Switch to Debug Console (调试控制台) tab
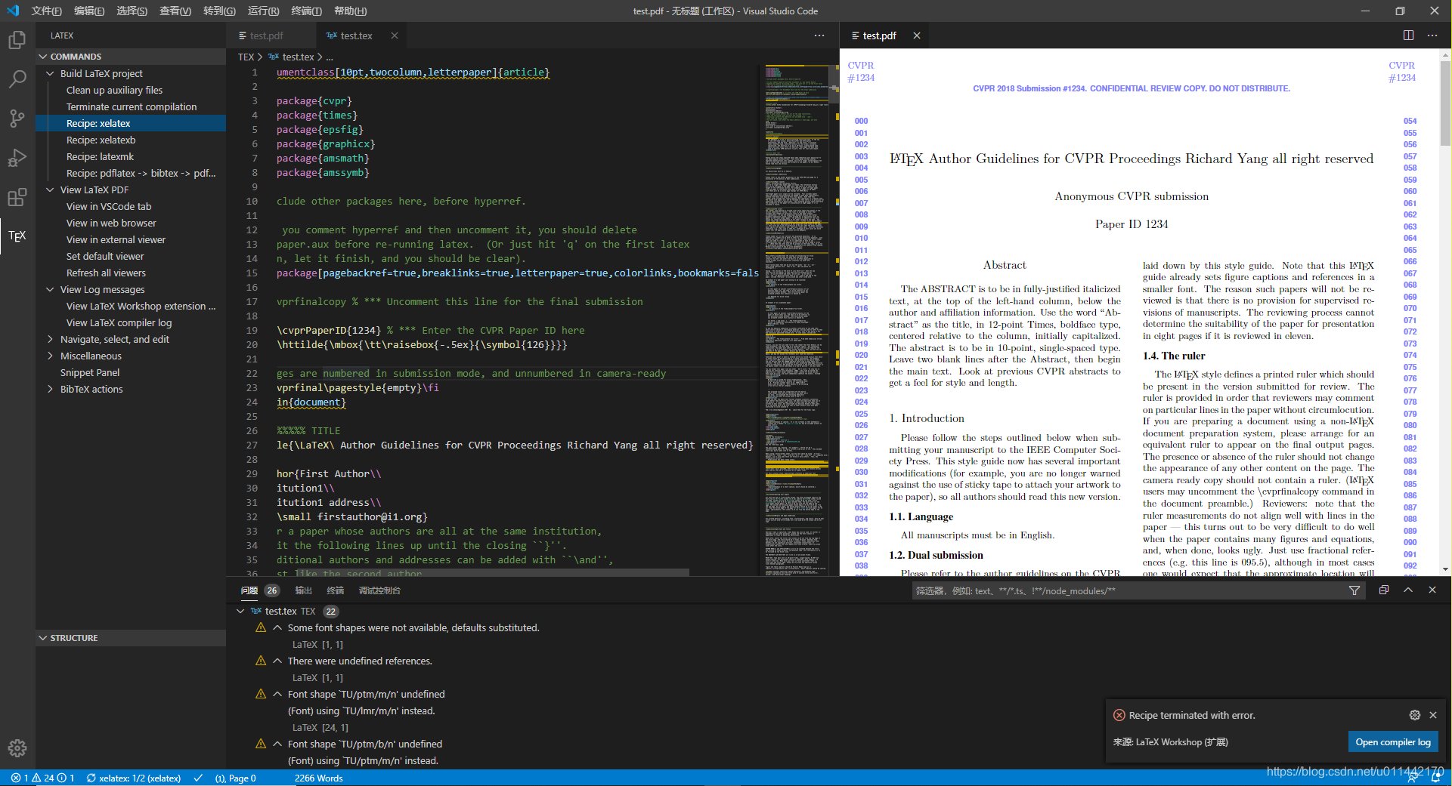 click(x=379, y=590)
